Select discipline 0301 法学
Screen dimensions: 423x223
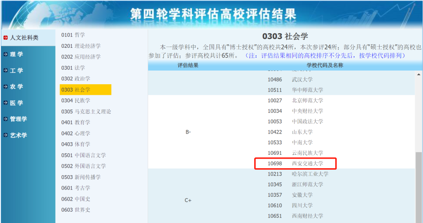pos(73,68)
